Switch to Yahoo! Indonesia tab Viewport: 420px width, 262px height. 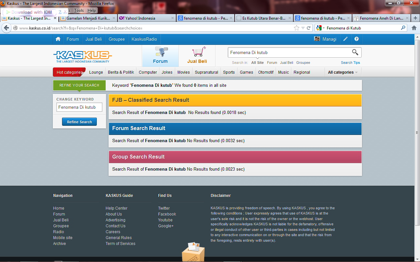(x=146, y=18)
